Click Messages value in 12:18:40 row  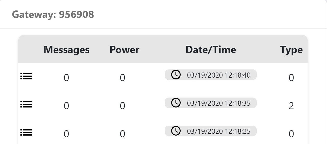[66, 78]
